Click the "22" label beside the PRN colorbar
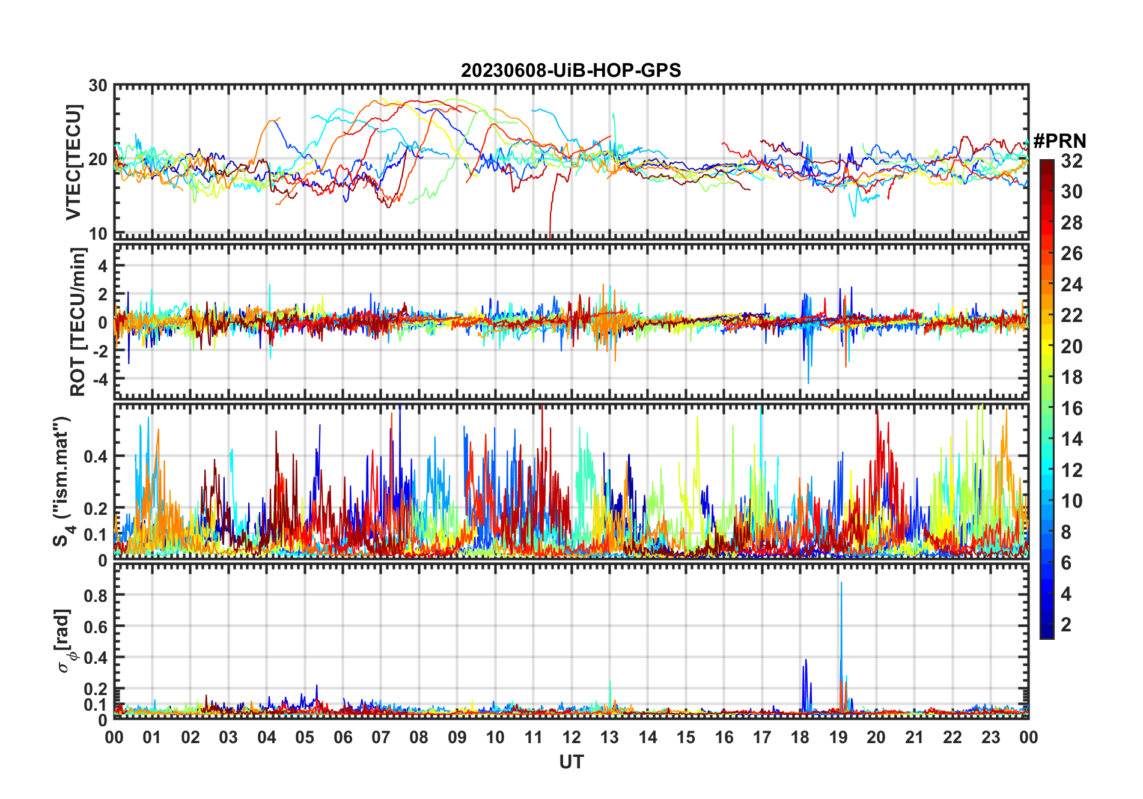 (x=1071, y=315)
